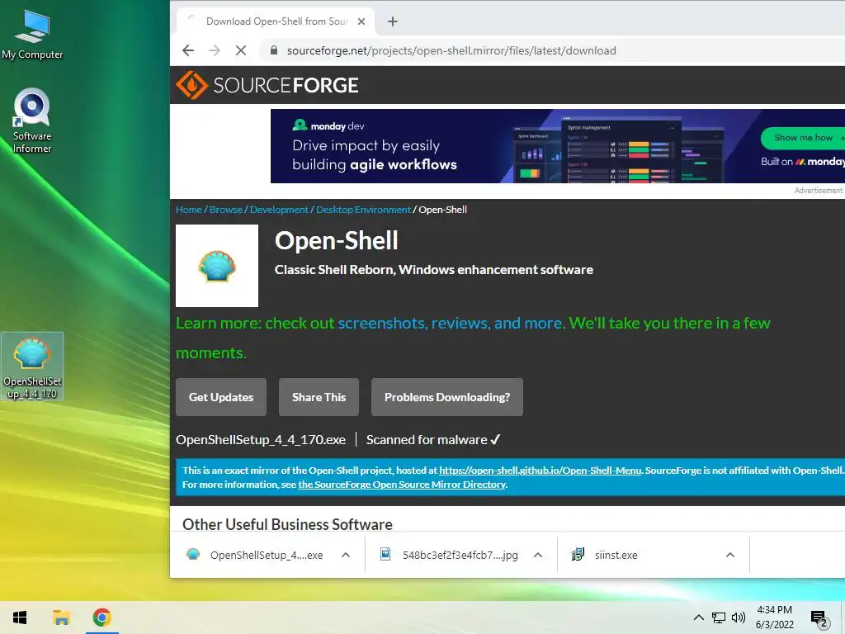Click the screenshots, reviews, and more link
This screenshot has height=634, width=845.
(451, 323)
